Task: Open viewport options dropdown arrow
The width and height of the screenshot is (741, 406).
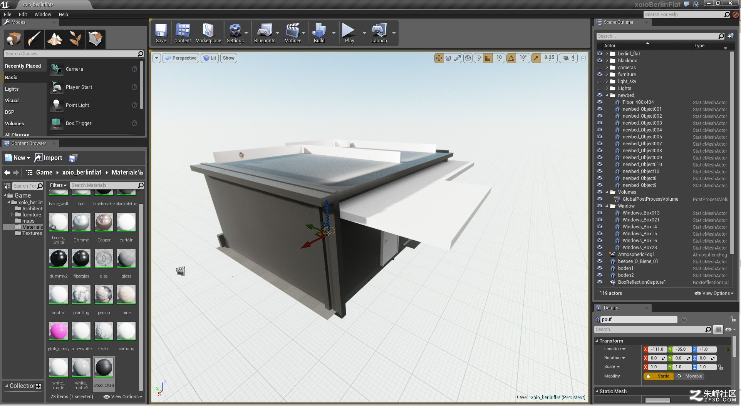Action: 156,58
